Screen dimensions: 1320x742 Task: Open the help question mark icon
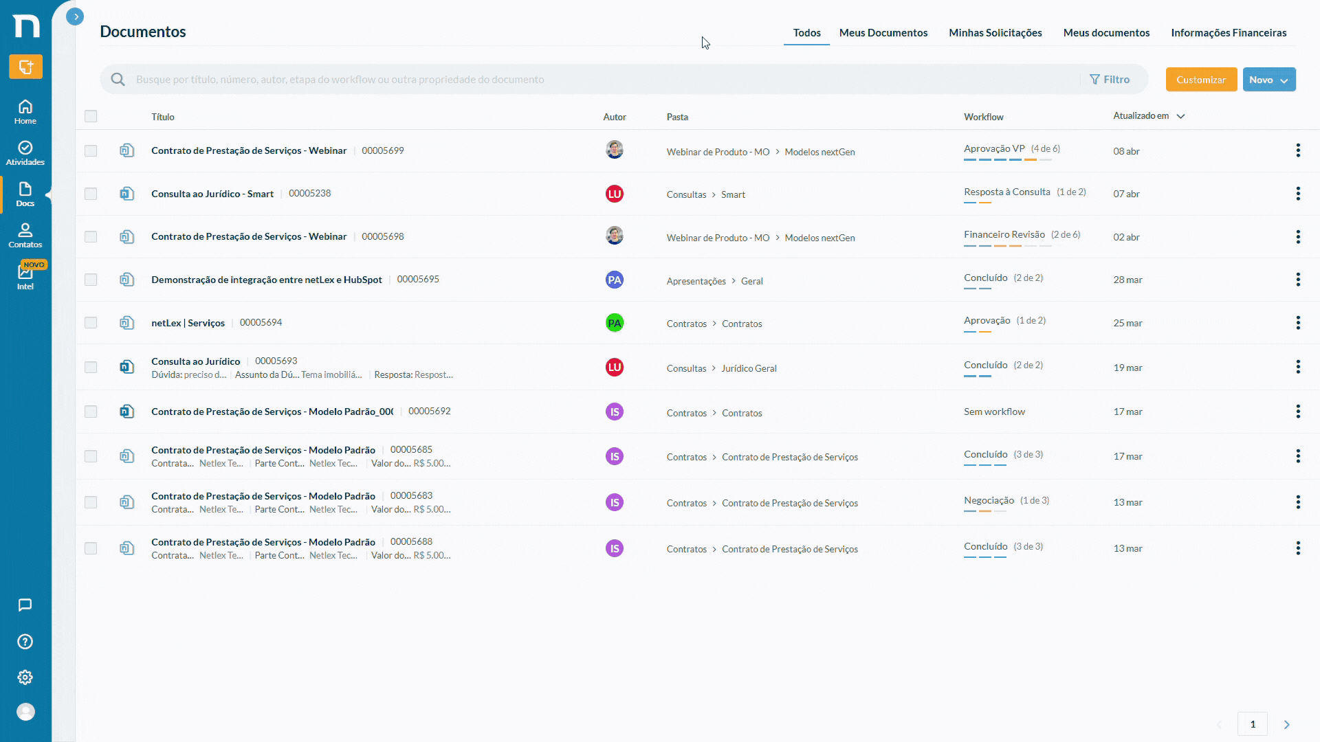[x=25, y=642]
